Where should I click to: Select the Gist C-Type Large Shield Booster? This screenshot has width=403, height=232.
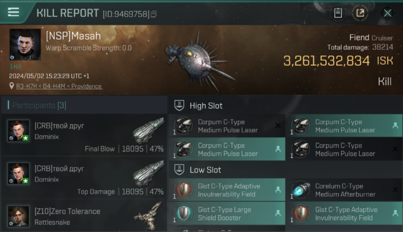click(227, 213)
